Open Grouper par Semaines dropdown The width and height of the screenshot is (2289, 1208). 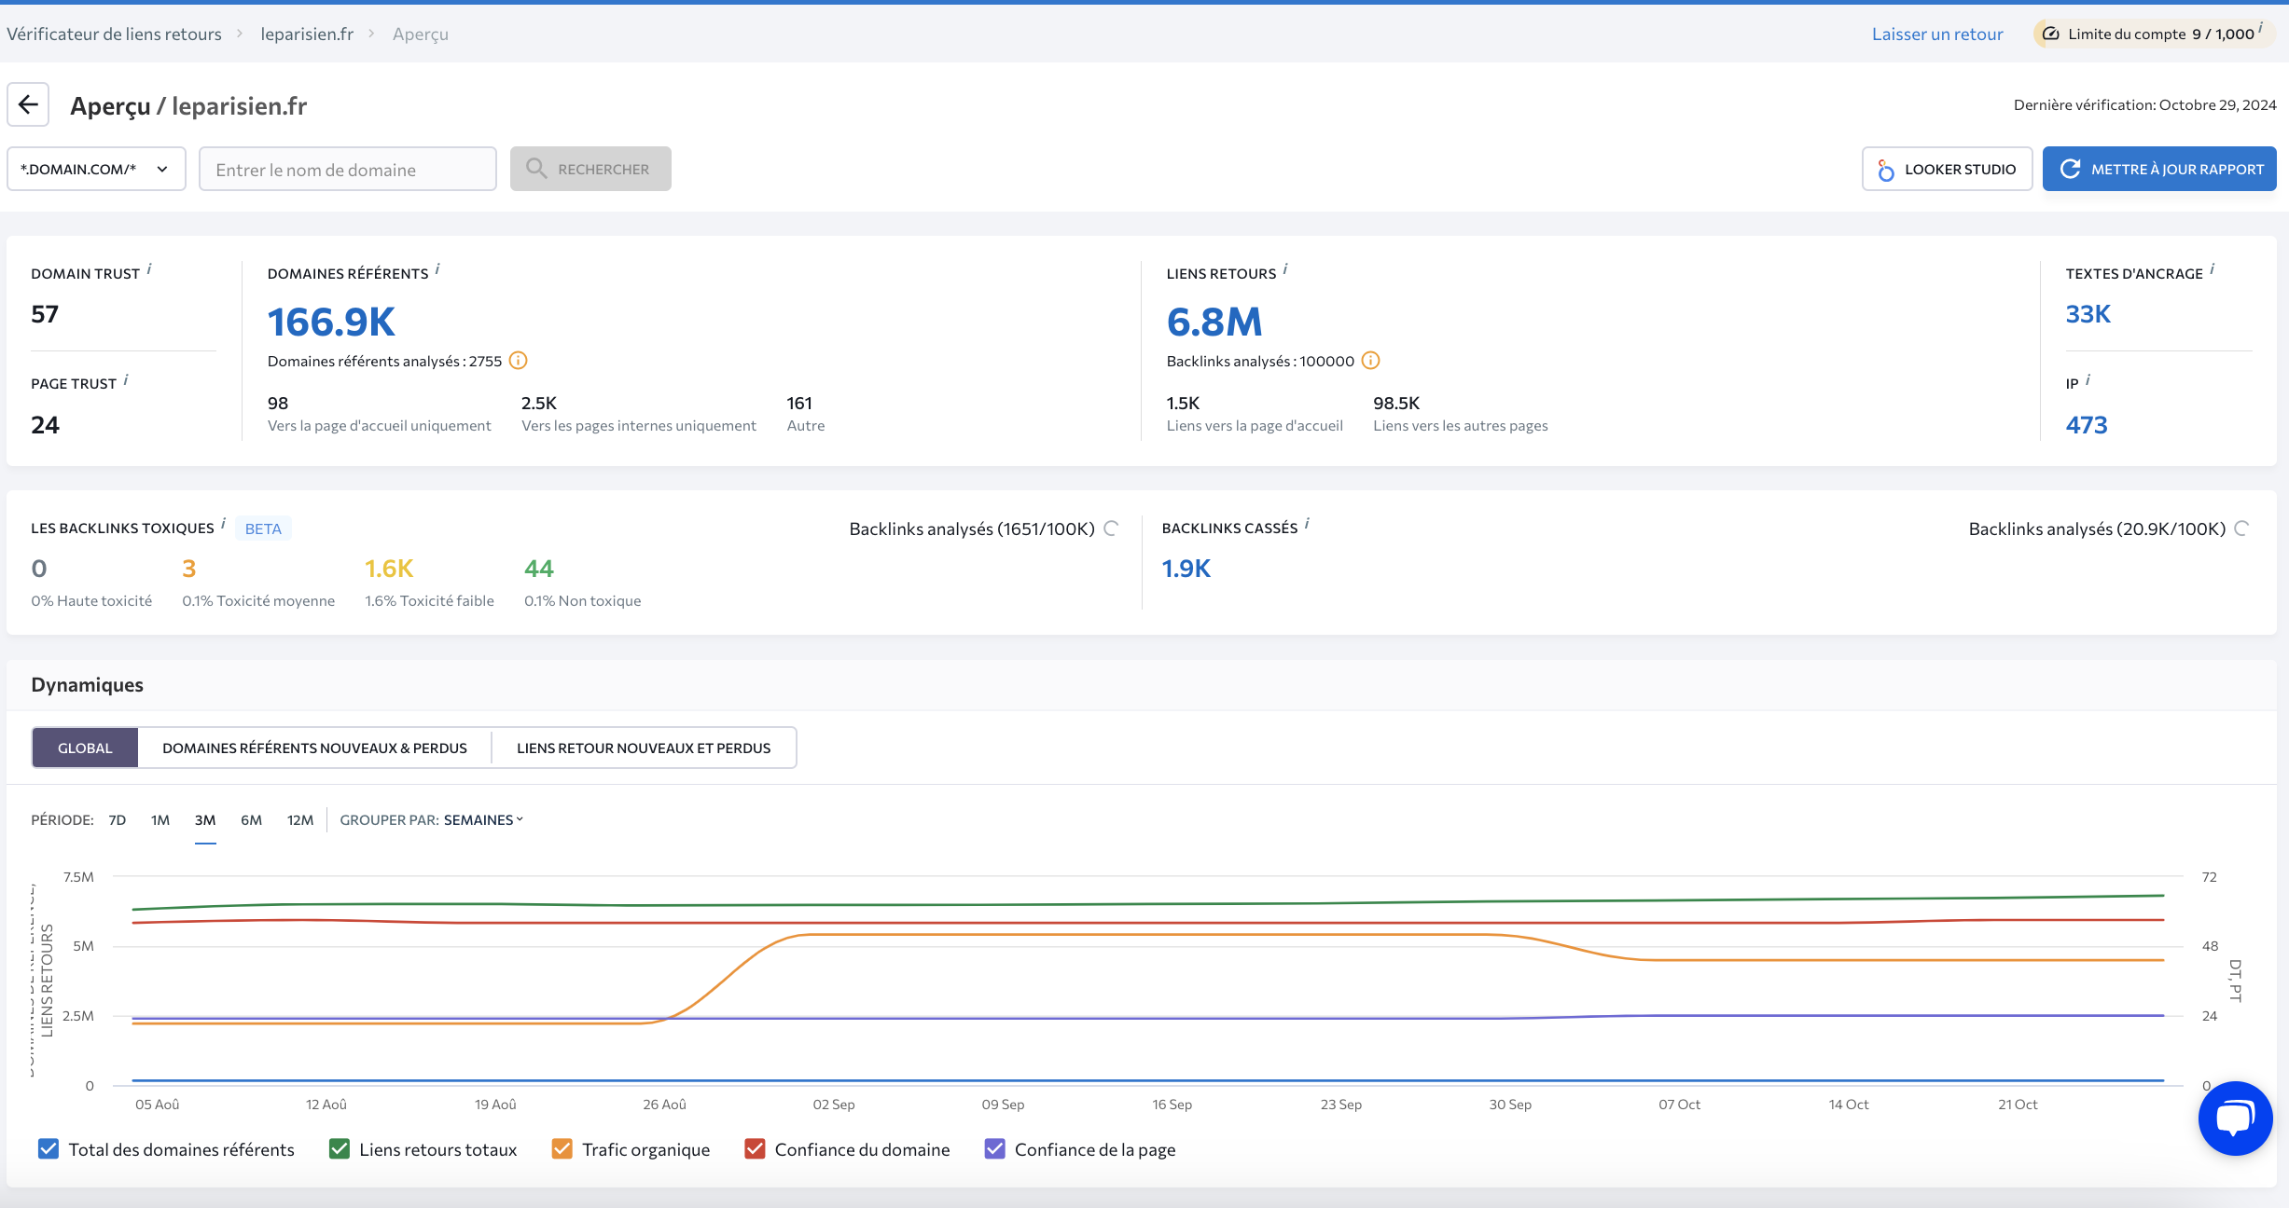pyautogui.click(x=483, y=819)
